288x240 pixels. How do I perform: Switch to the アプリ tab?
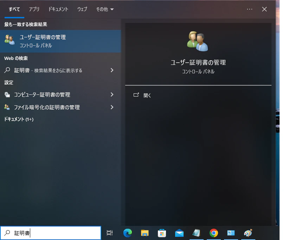(x=34, y=10)
